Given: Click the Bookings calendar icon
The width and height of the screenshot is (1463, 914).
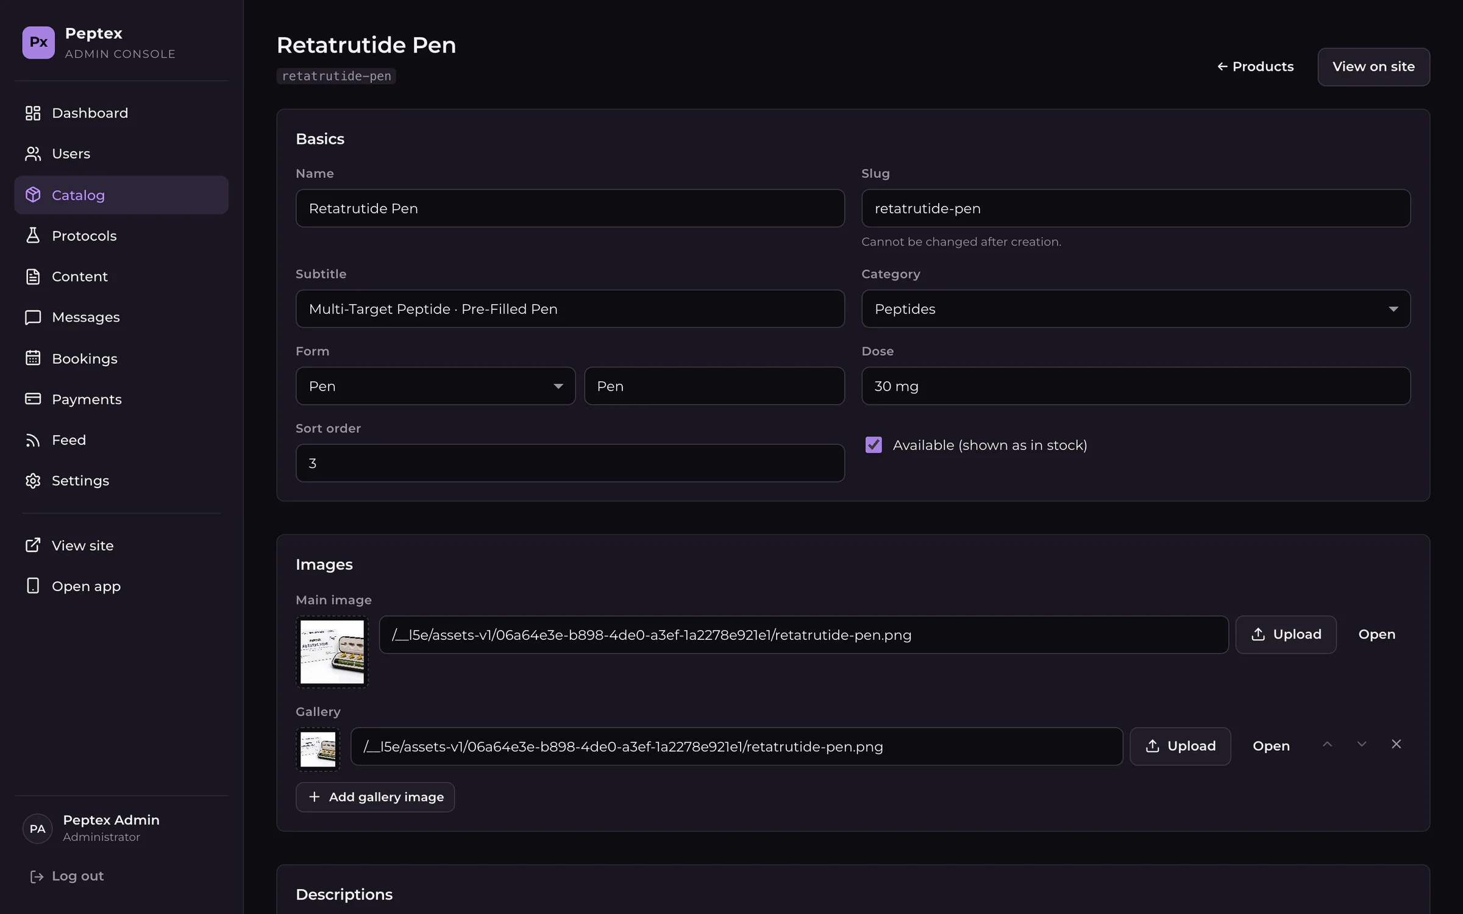Looking at the screenshot, I should tap(33, 358).
